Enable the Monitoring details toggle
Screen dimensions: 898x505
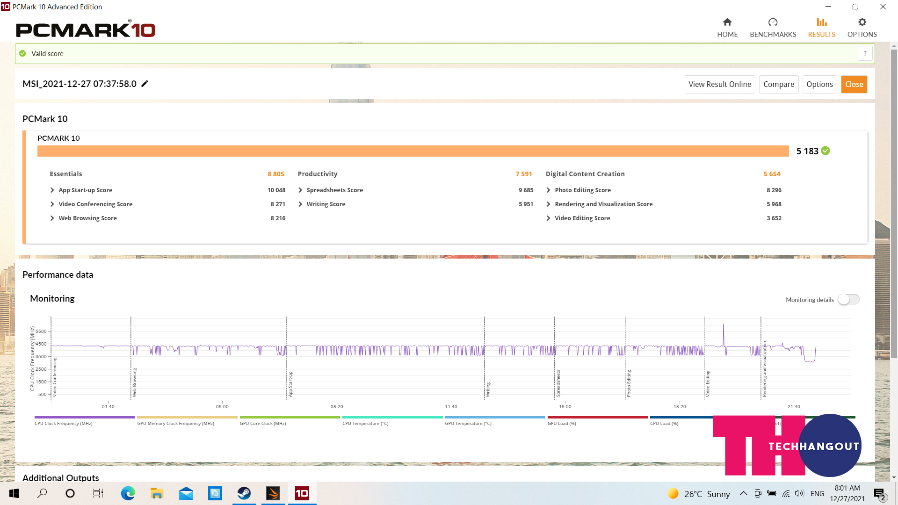pyautogui.click(x=848, y=299)
